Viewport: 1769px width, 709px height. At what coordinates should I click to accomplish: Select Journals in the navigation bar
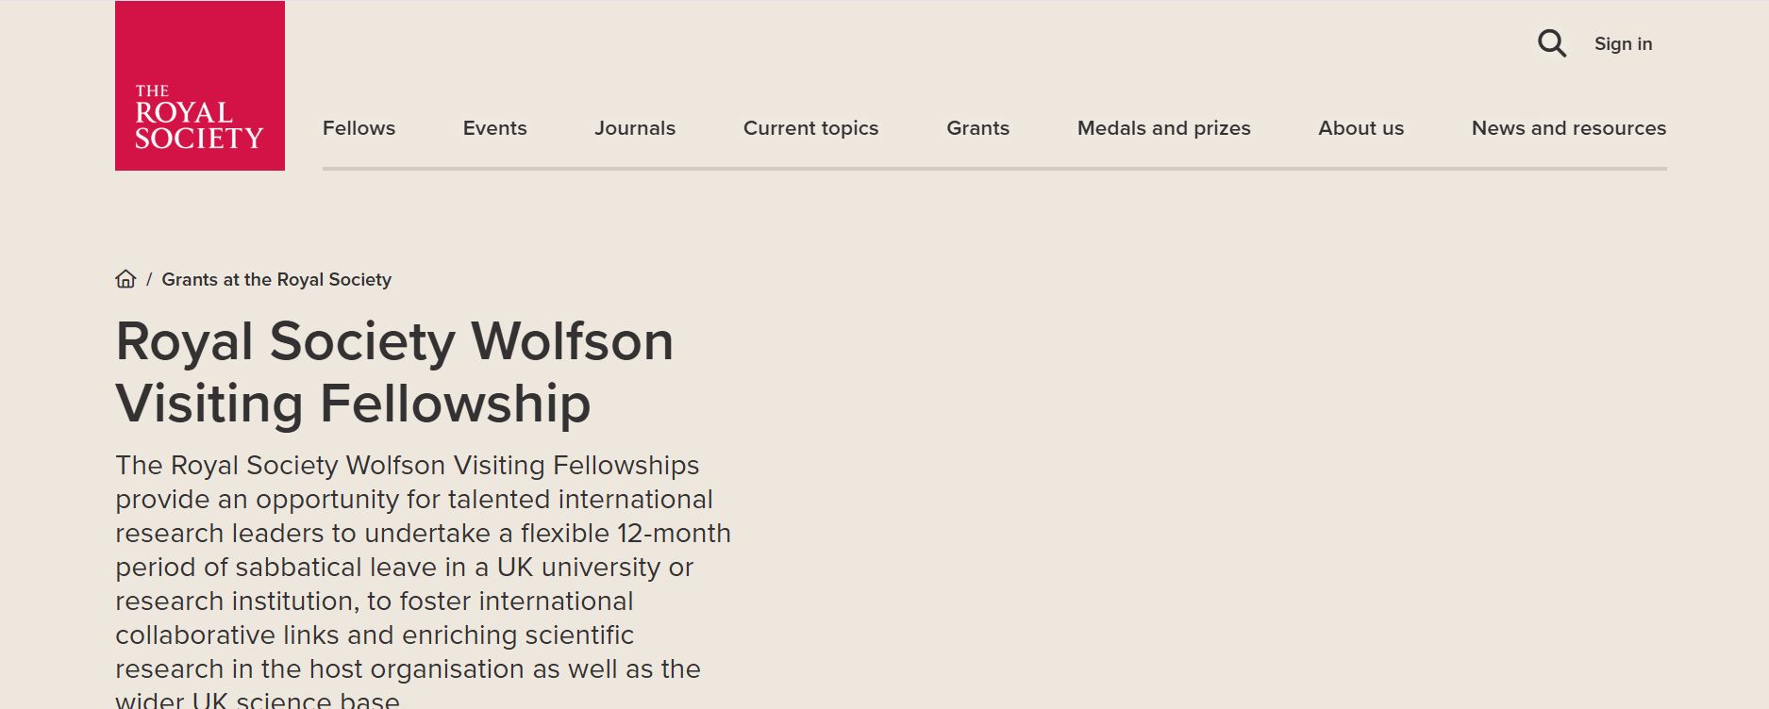tap(635, 128)
